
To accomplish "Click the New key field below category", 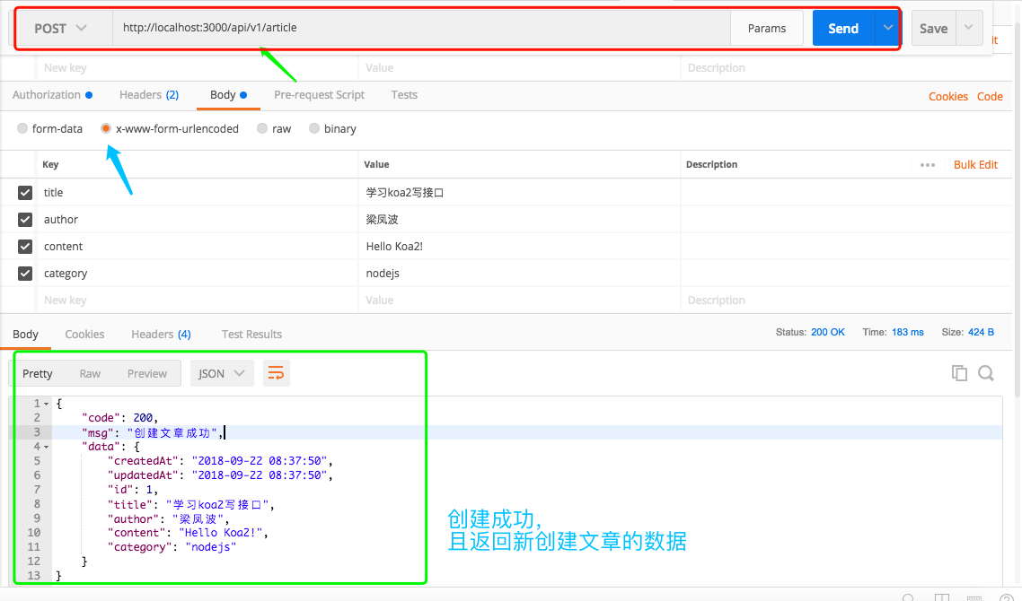I will pos(197,300).
